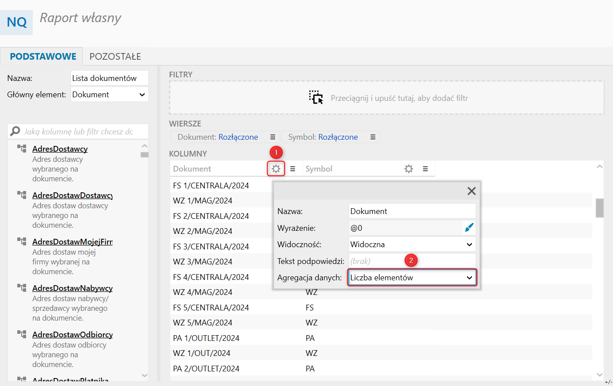Image resolution: width=613 pixels, height=386 pixels.
Task: Click the AdresDostawcy field icon
Action: pyautogui.click(x=22, y=149)
